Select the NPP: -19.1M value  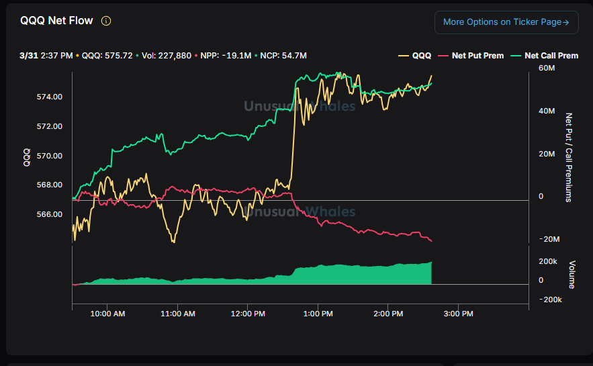(226, 56)
